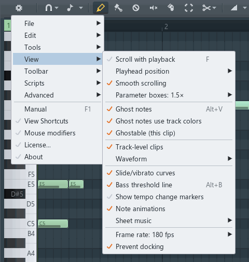Image resolution: width=249 pixels, height=262 pixels.
Task: Expand the Waveform submenu
Action: point(169,159)
